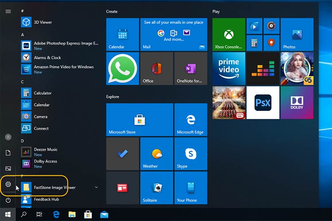The width and height of the screenshot is (332, 221).
Task: Click the # section header
Action: 23,11
